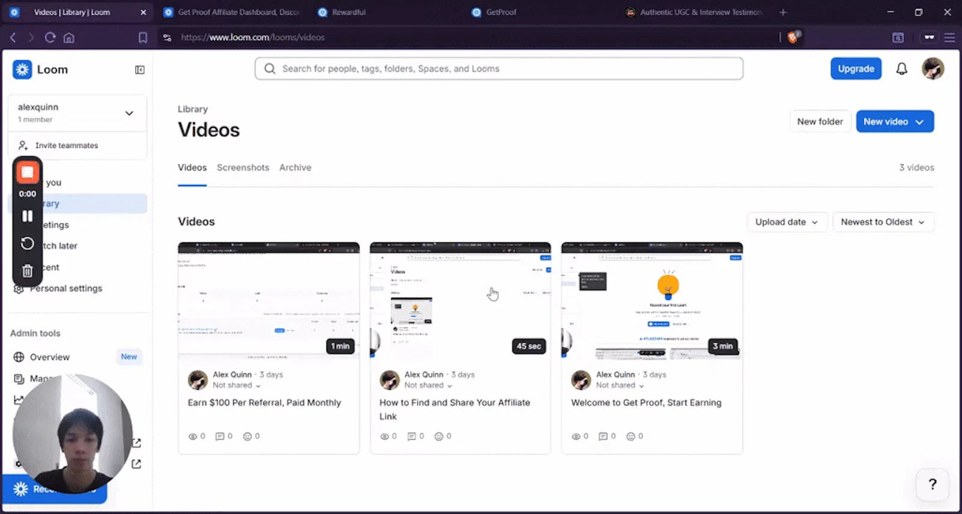Open the New video dropdown
This screenshot has width=962, height=514.
[895, 121]
